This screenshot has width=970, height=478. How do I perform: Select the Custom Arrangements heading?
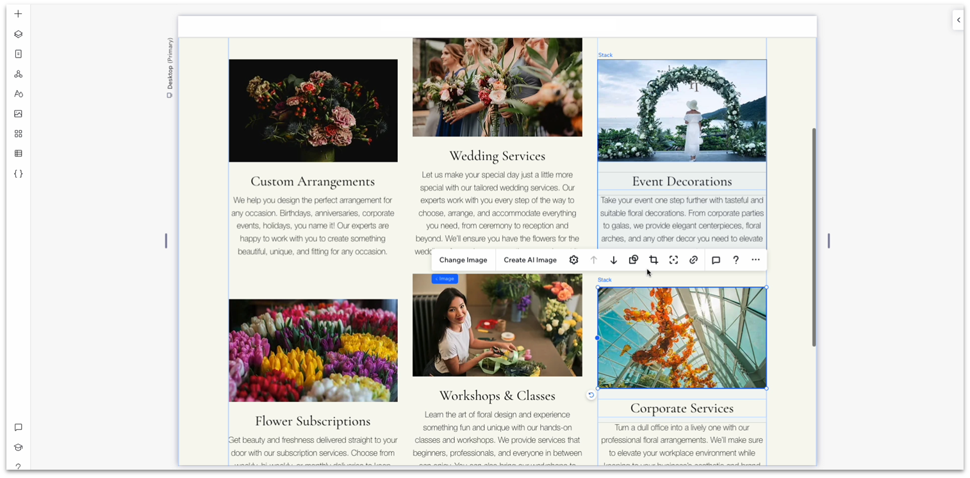coord(313,181)
